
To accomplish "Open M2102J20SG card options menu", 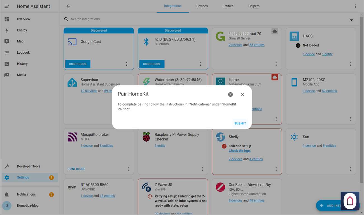I will coord(350,119).
